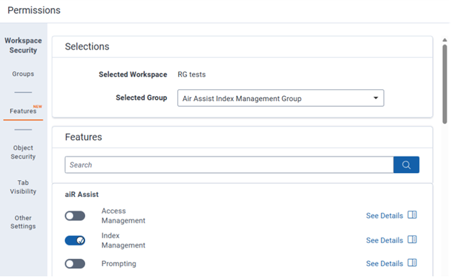Enable the Access Management toggle

pos(75,216)
